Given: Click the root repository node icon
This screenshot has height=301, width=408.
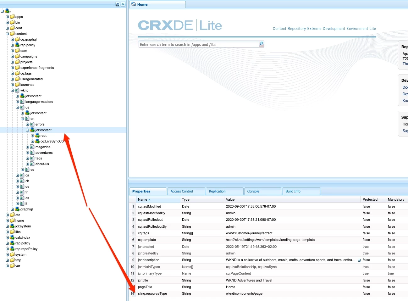Looking at the screenshot, I should [7, 11].
